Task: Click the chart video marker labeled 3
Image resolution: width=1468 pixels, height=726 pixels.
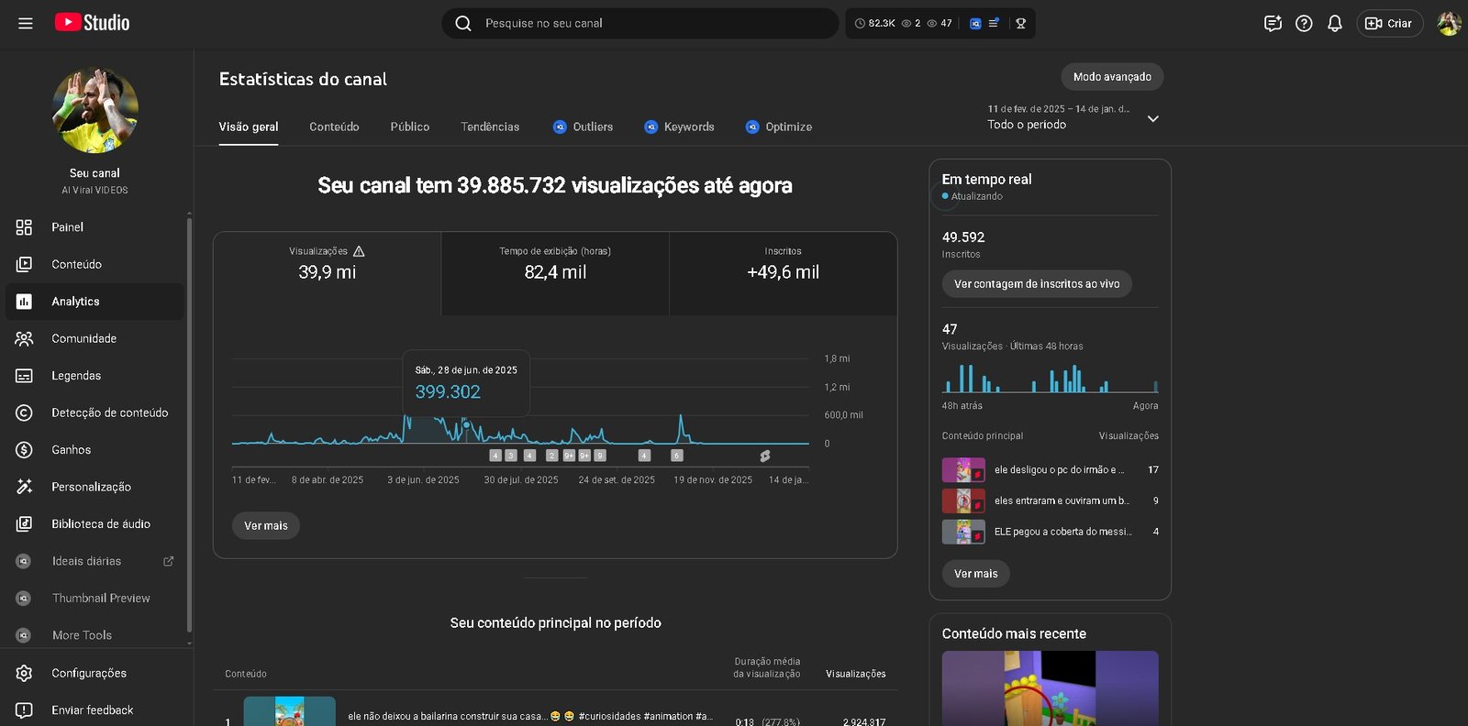Action: [511, 456]
